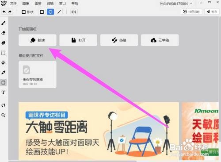Click the 形状 shape tool label
221x162 pixels.
tap(28, 12)
